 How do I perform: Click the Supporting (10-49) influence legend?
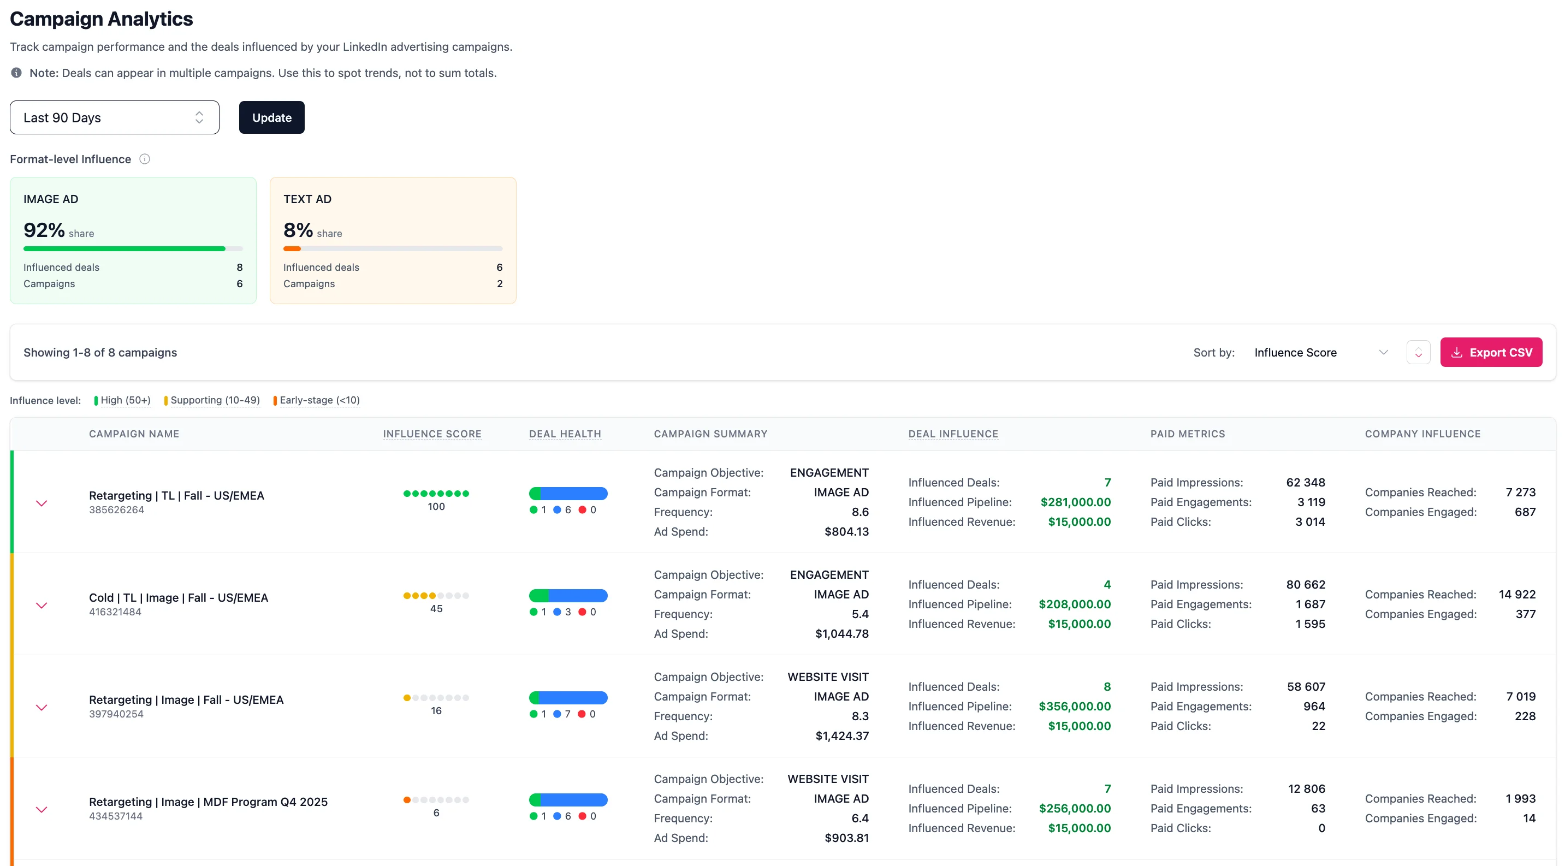[x=215, y=400]
